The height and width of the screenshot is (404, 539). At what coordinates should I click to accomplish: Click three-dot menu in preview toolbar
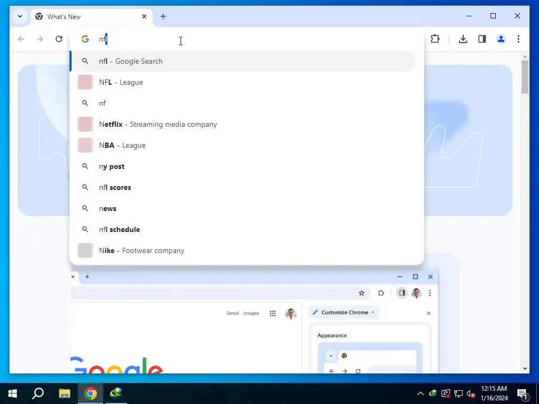(430, 293)
